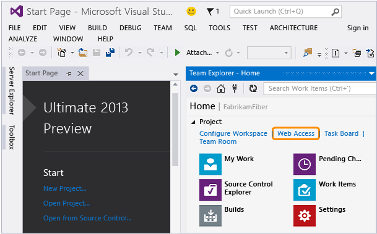
Task: Open the My Work tile icon
Action: (x=210, y=164)
